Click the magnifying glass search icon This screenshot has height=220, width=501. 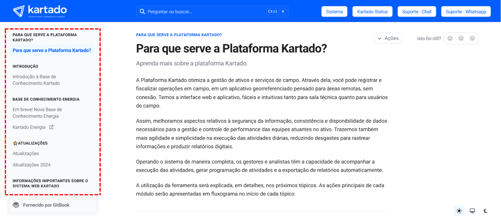click(142, 12)
